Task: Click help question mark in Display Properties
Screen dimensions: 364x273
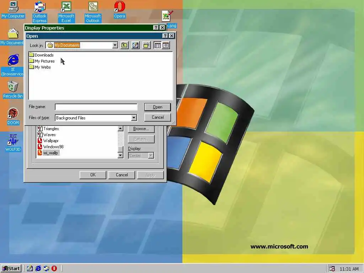Action: [156, 28]
